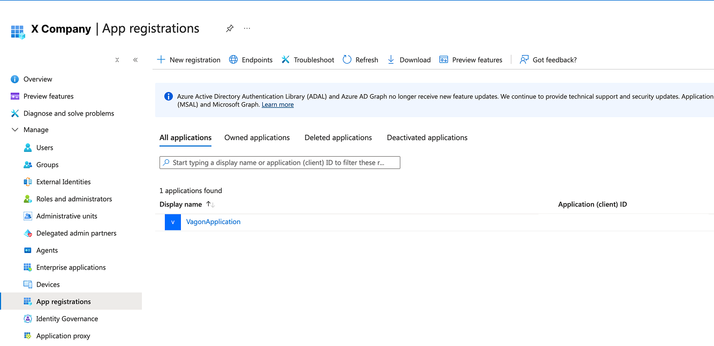This screenshot has width=714, height=346.
Task: Switch to Owned applications tab
Action: point(257,137)
